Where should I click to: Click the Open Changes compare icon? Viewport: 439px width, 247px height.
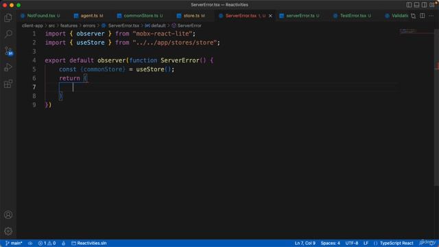414,16
